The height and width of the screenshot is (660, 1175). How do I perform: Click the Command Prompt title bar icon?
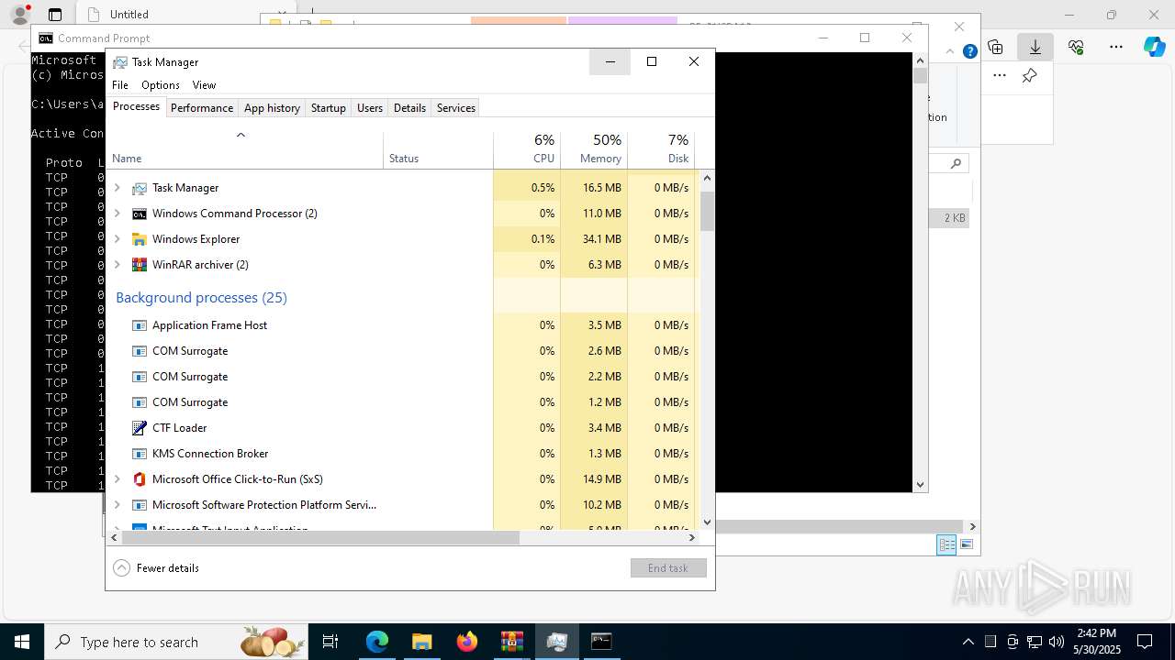coord(45,38)
